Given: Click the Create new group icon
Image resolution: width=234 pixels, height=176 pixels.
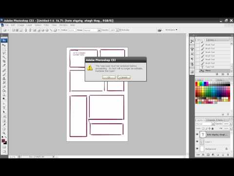Looking at the screenshot, I should pos(218,154).
